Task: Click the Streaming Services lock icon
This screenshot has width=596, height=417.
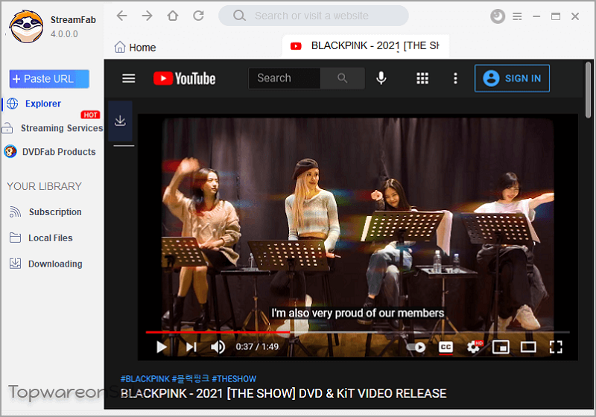Action: 7,128
